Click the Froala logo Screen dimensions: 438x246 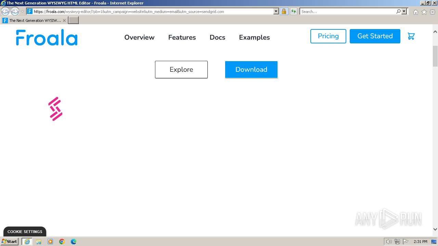tap(47, 38)
